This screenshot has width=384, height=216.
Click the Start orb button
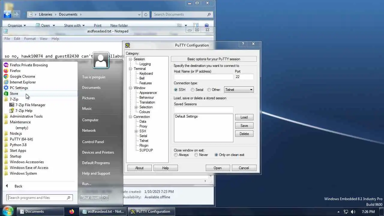click(8, 211)
